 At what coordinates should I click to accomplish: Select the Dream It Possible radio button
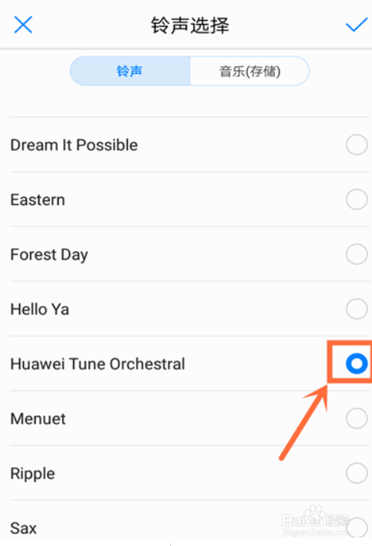(357, 145)
